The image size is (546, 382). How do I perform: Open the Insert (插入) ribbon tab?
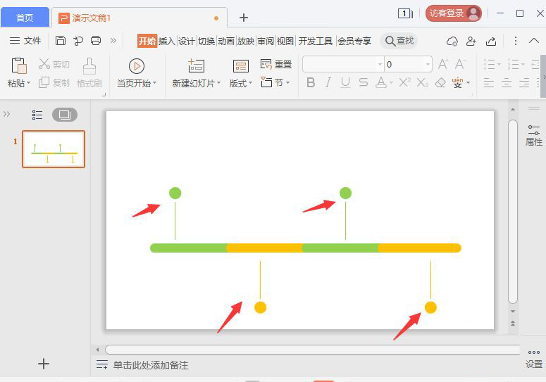pos(167,41)
